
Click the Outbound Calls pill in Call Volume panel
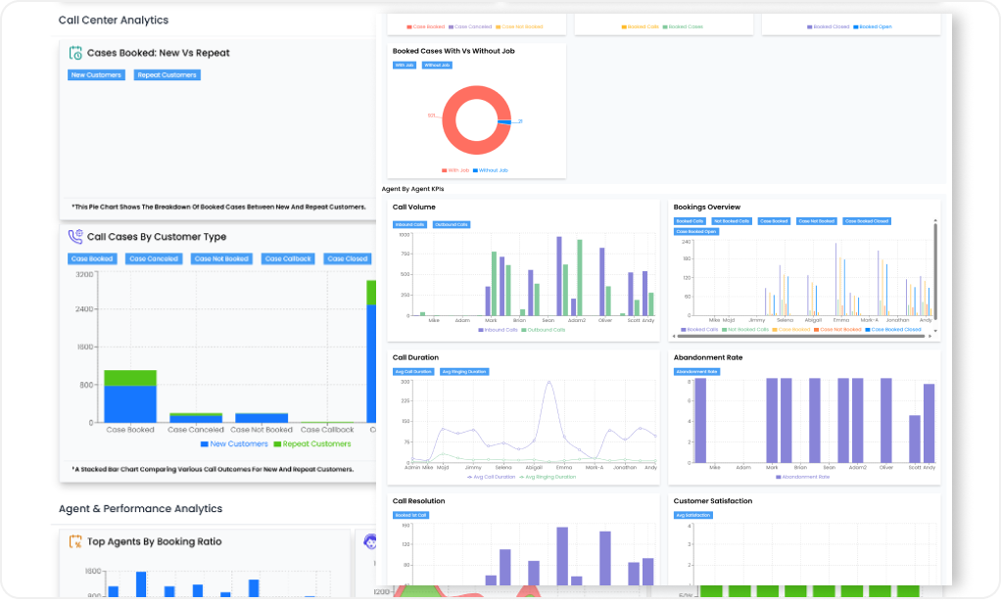tap(452, 224)
